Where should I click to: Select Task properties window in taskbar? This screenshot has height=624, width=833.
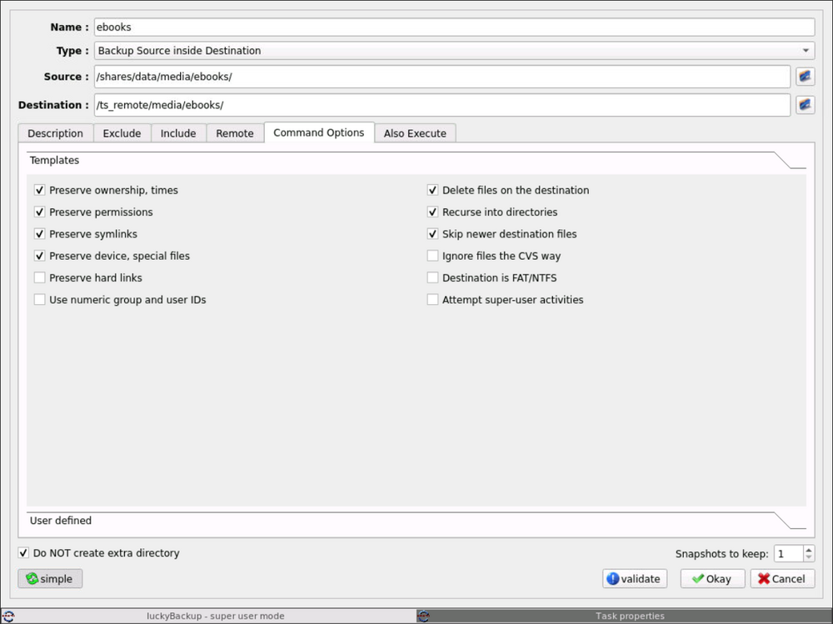pos(625,616)
